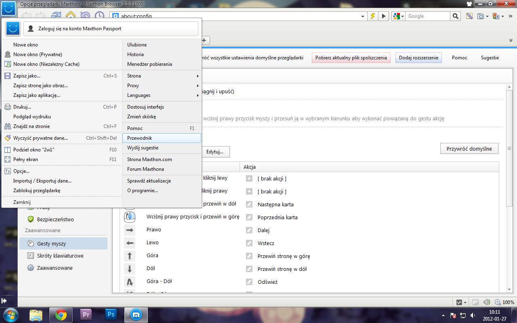Click the right arrow Prawo gesture icon
The width and height of the screenshot is (517, 323).
(x=130, y=230)
